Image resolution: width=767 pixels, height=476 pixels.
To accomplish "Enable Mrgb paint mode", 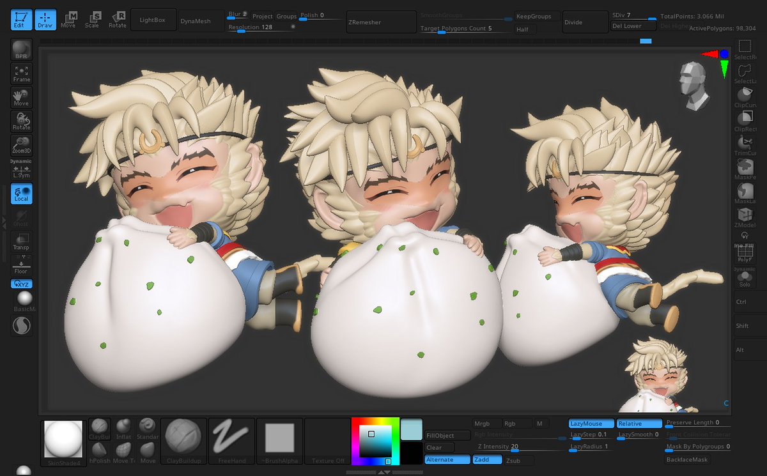I will 486,424.
